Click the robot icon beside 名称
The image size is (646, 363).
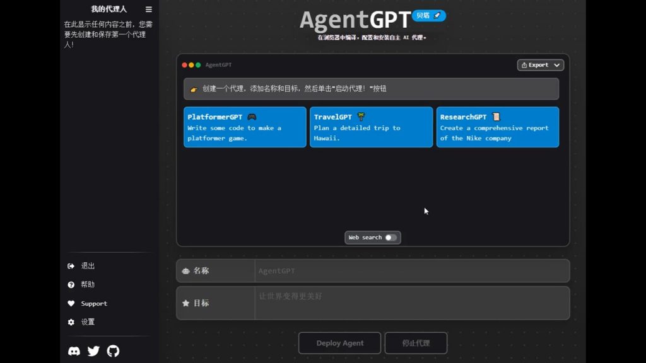[x=186, y=271]
